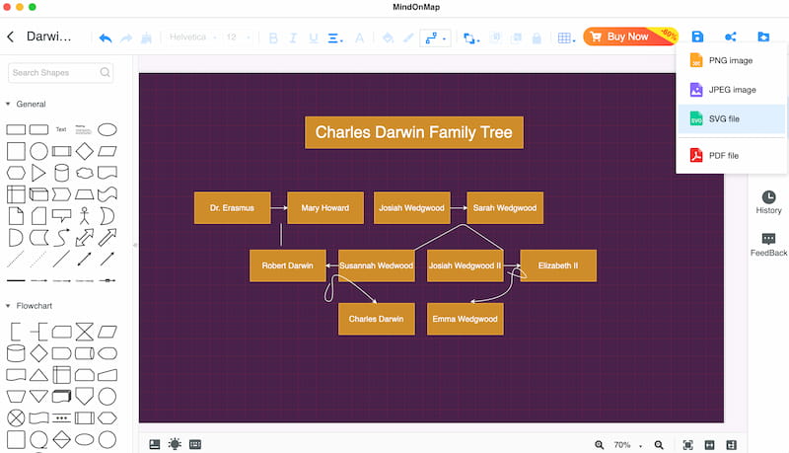Toggle bold text formatting
This screenshot has width=789, height=453.
[274, 38]
